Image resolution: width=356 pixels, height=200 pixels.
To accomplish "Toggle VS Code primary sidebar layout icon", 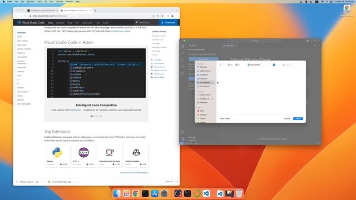I will [308, 41].
